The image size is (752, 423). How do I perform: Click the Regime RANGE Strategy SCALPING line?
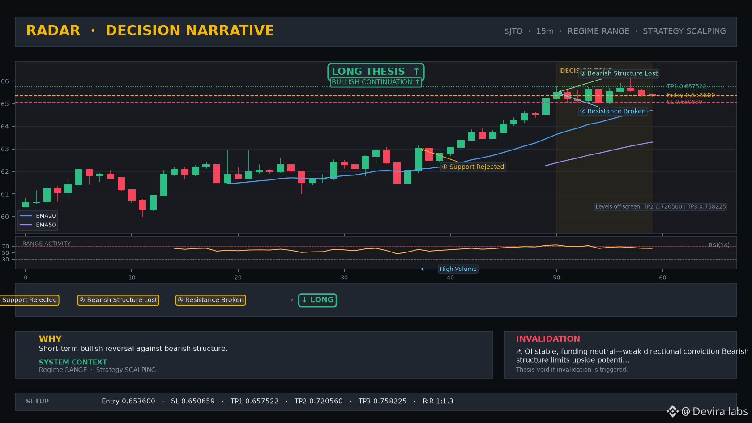click(x=97, y=370)
